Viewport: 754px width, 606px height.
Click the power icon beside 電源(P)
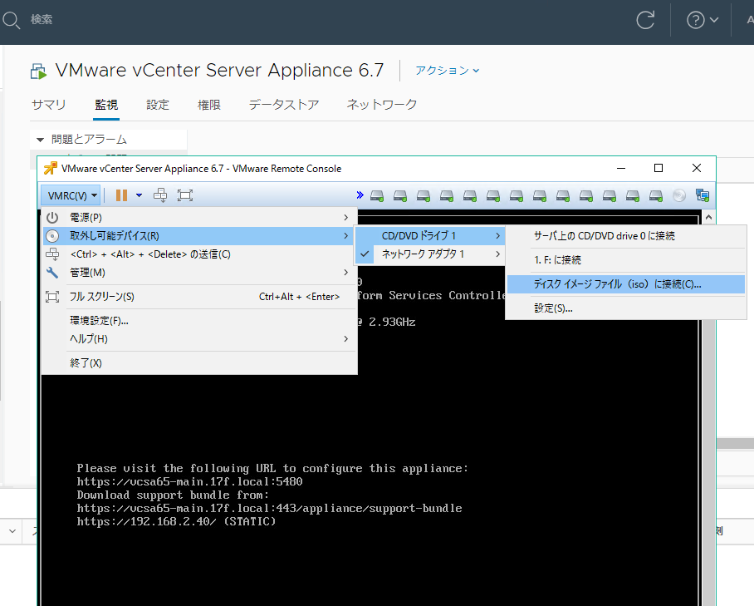[x=52, y=218]
